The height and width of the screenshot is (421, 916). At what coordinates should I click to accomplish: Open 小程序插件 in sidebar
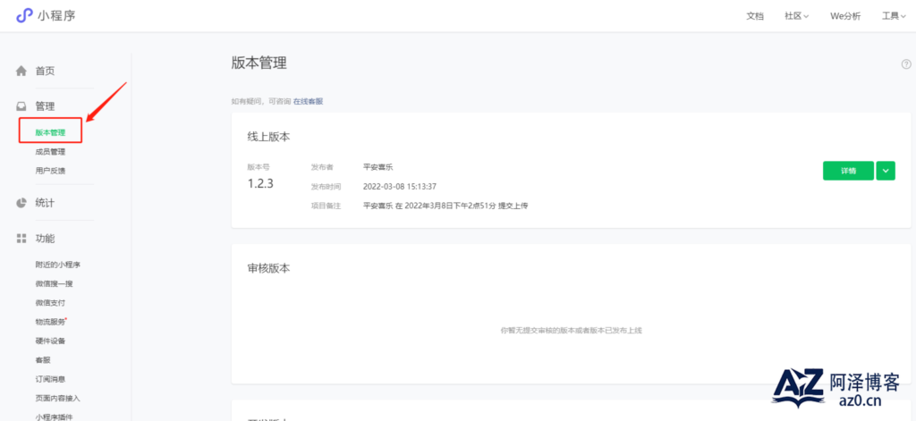[55, 417]
